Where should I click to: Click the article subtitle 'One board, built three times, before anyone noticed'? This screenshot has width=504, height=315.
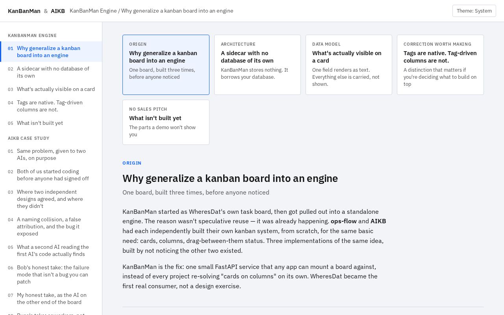[x=196, y=193]
